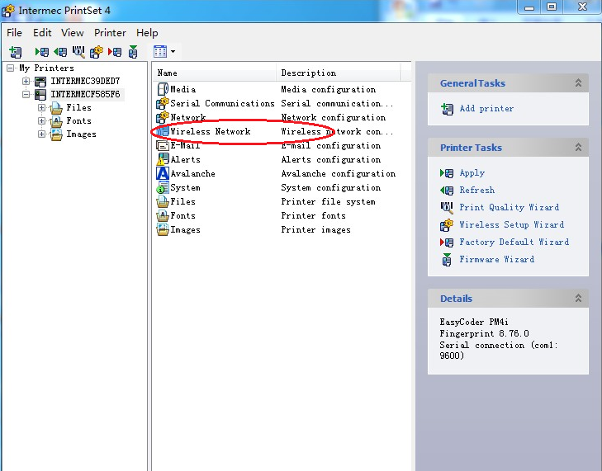Collapse the INTERMECF585F6 printer node
This screenshot has width=602, height=471.
click(x=26, y=94)
